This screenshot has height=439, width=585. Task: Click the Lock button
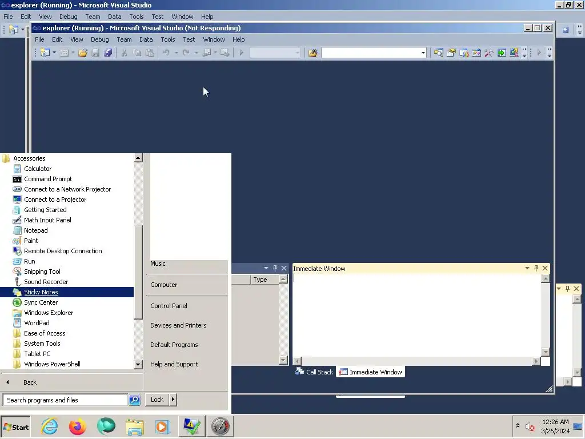tap(157, 400)
